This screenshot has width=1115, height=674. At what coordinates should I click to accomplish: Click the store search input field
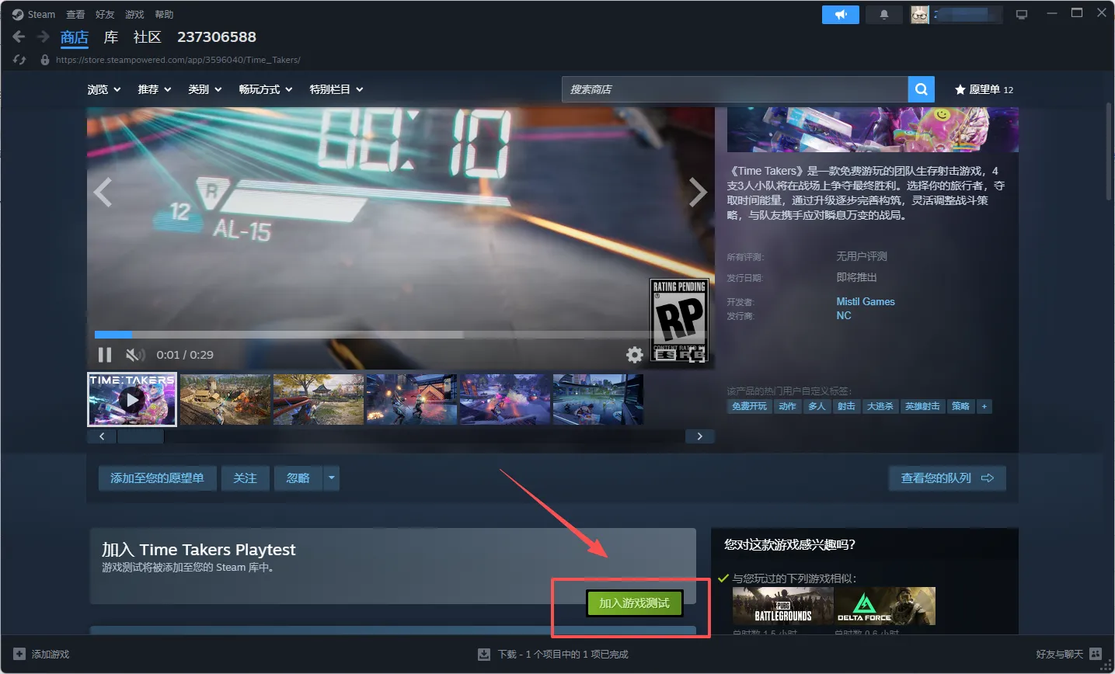click(x=735, y=89)
